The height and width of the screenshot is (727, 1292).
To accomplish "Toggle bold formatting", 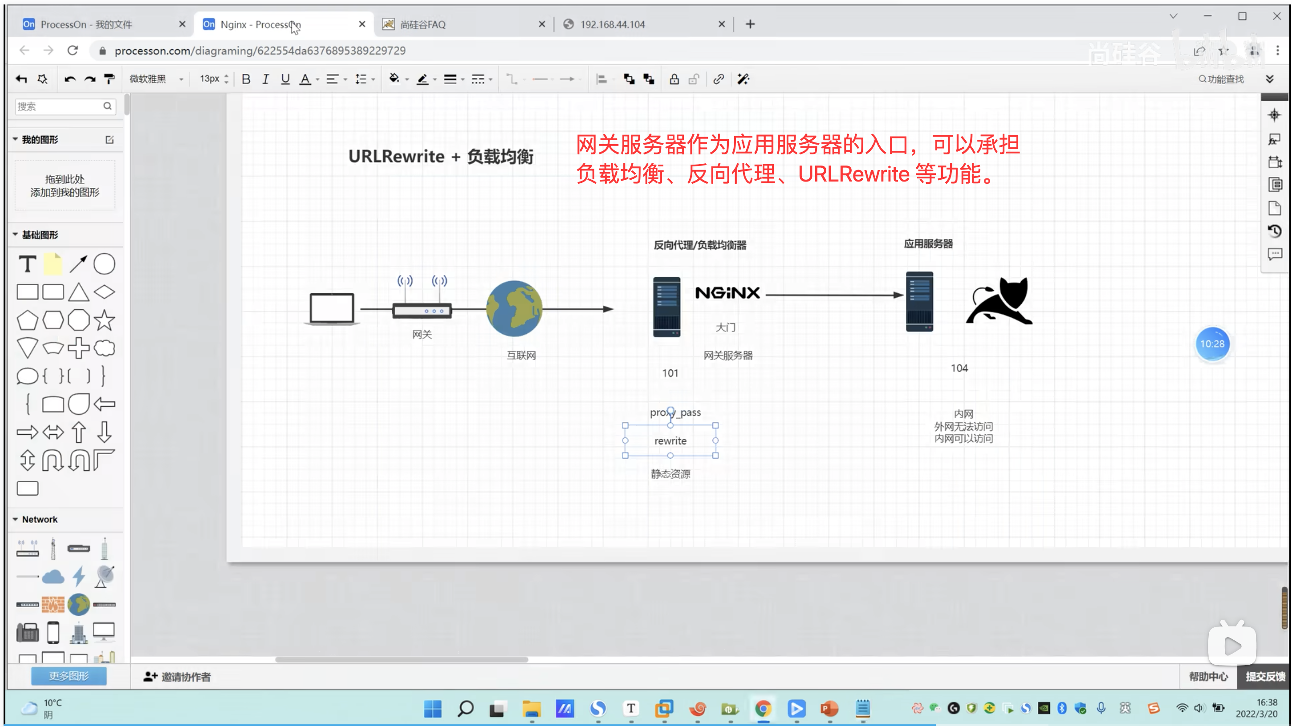I will (x=246, y=79).
